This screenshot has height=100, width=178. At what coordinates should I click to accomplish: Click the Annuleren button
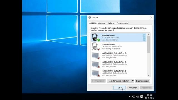133,88
